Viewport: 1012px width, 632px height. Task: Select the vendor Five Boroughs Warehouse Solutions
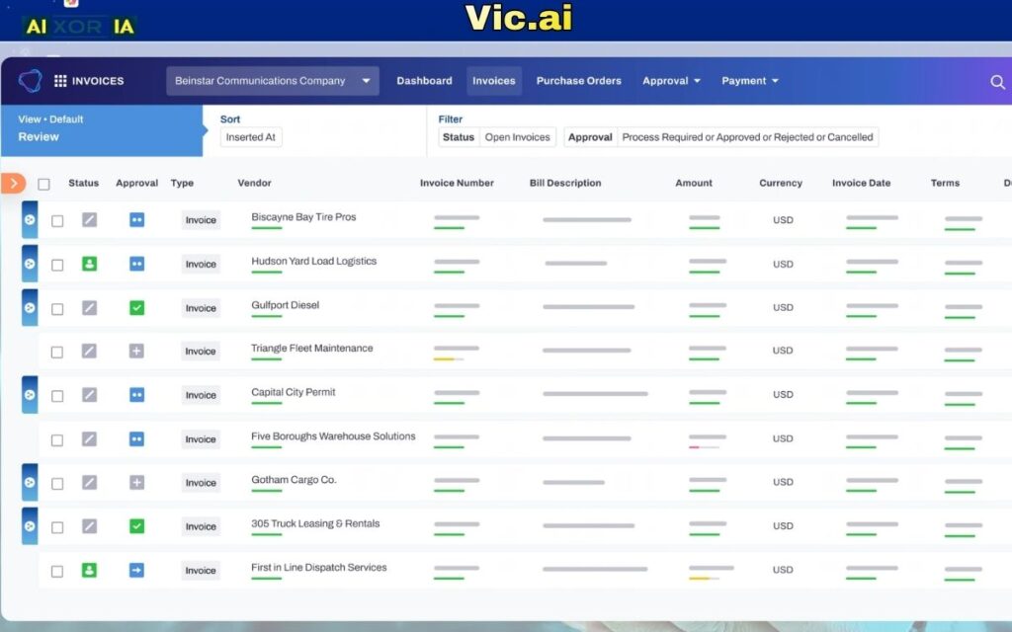(333, 434)
